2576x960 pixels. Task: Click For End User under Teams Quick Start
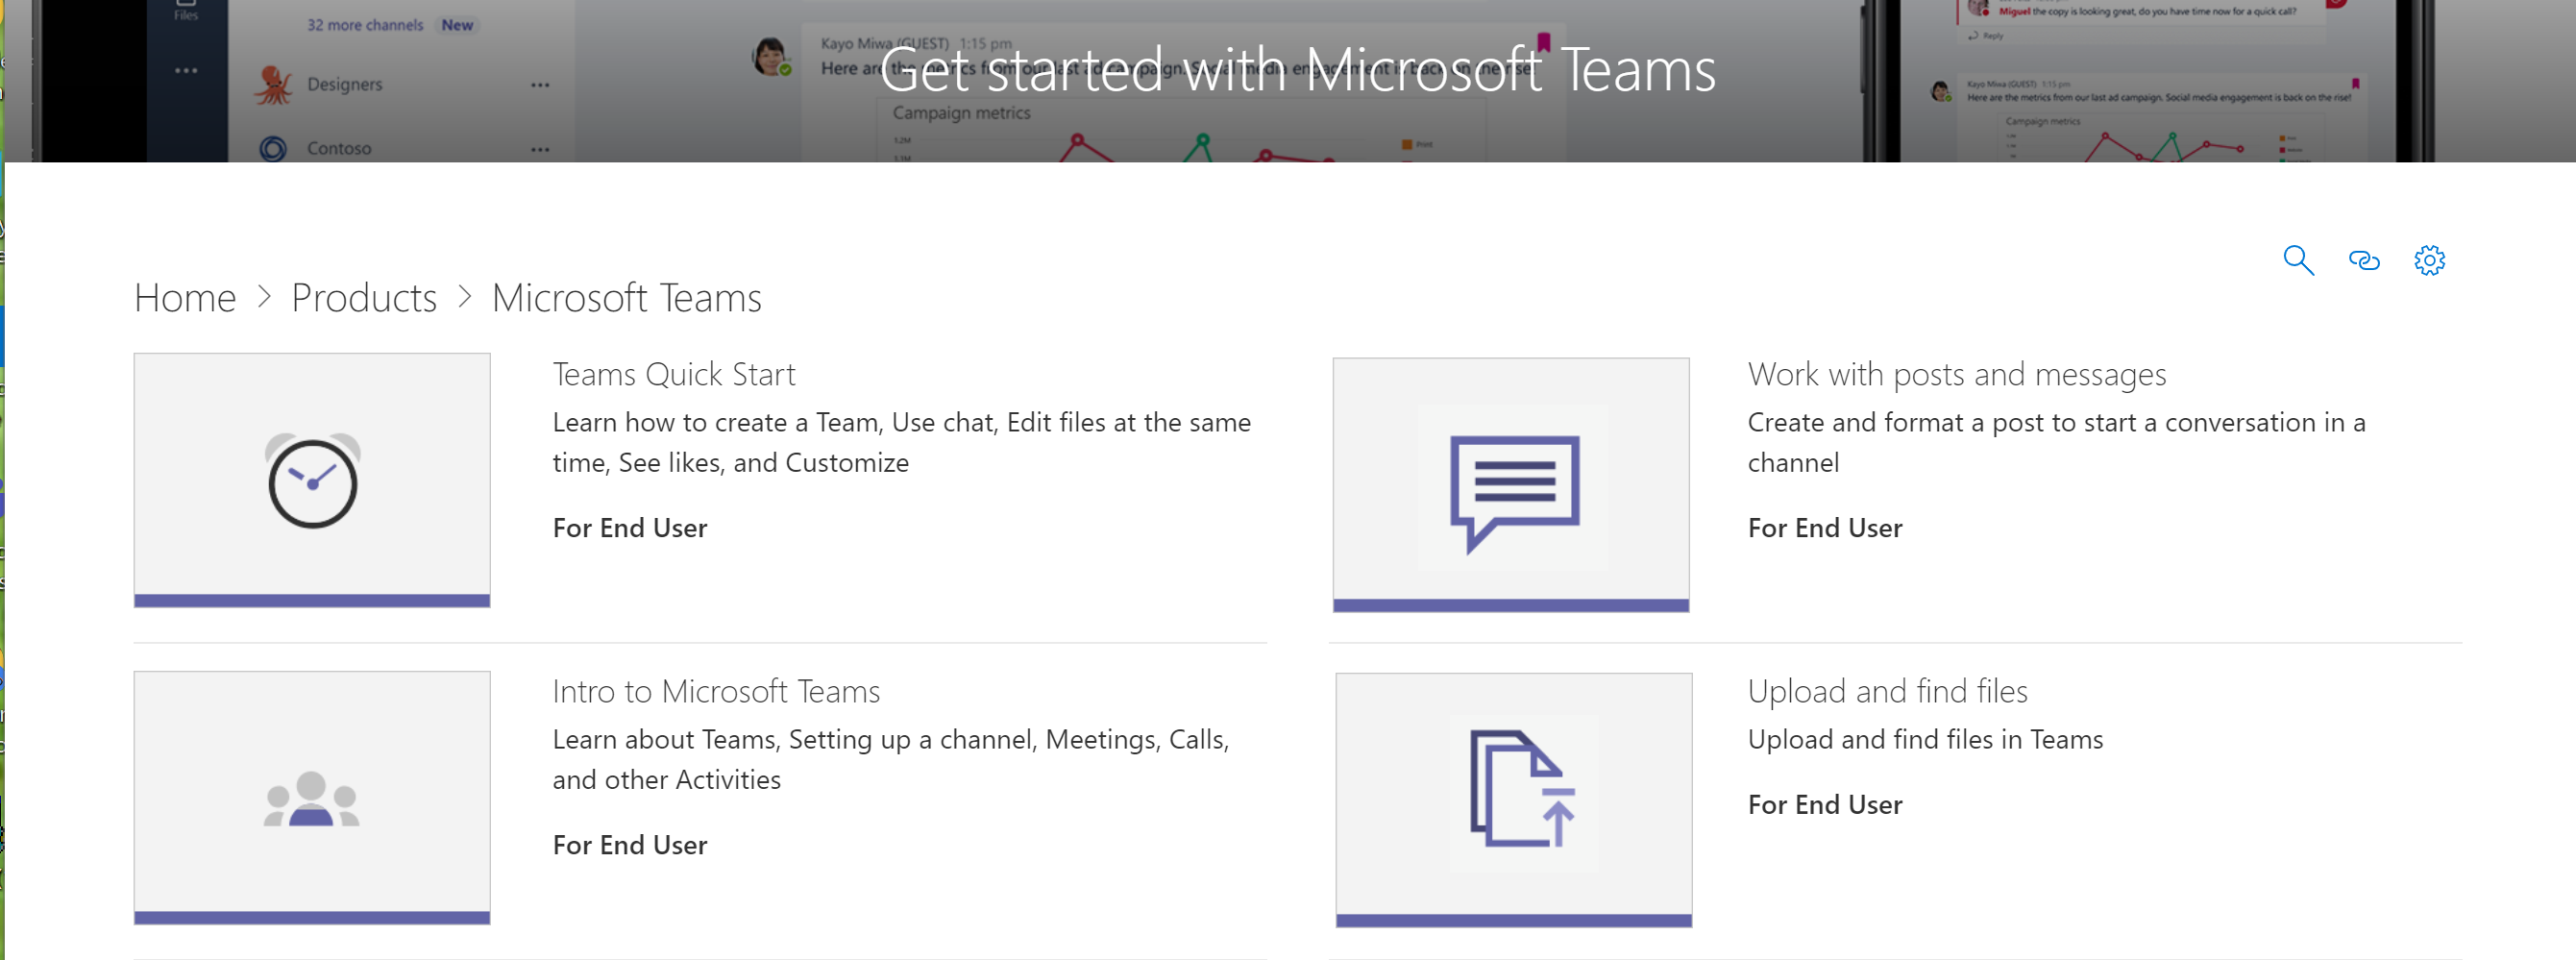[629, 527]
